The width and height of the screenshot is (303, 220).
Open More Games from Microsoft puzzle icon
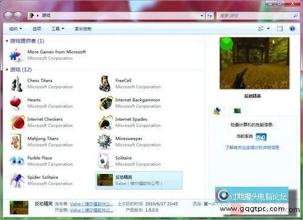coord(16,55)
